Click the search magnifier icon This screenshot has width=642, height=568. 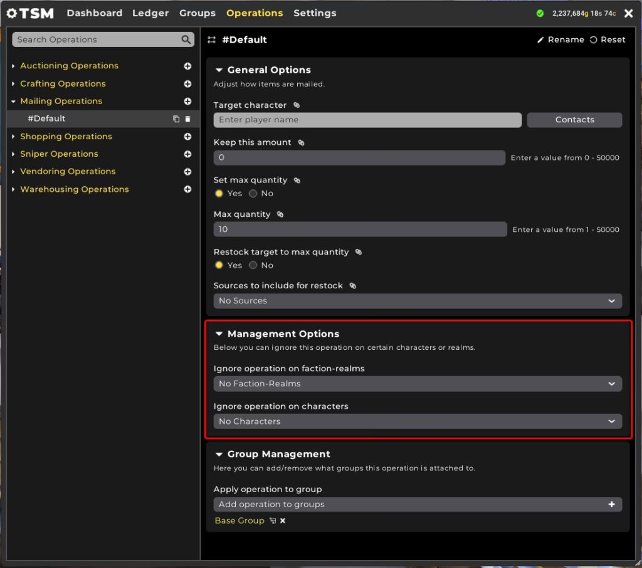point(186,39)
